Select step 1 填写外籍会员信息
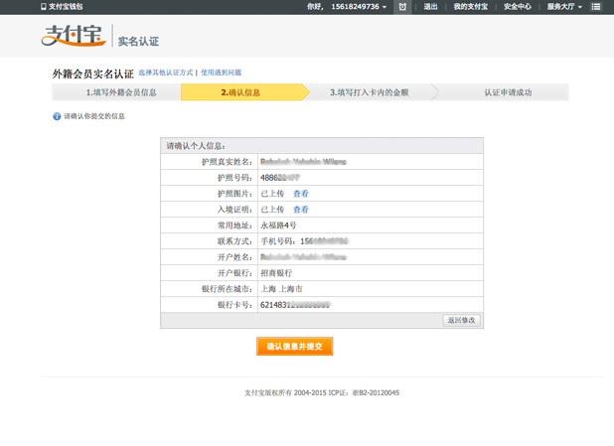Screen dimensions: 614x446 click(120, 92)
